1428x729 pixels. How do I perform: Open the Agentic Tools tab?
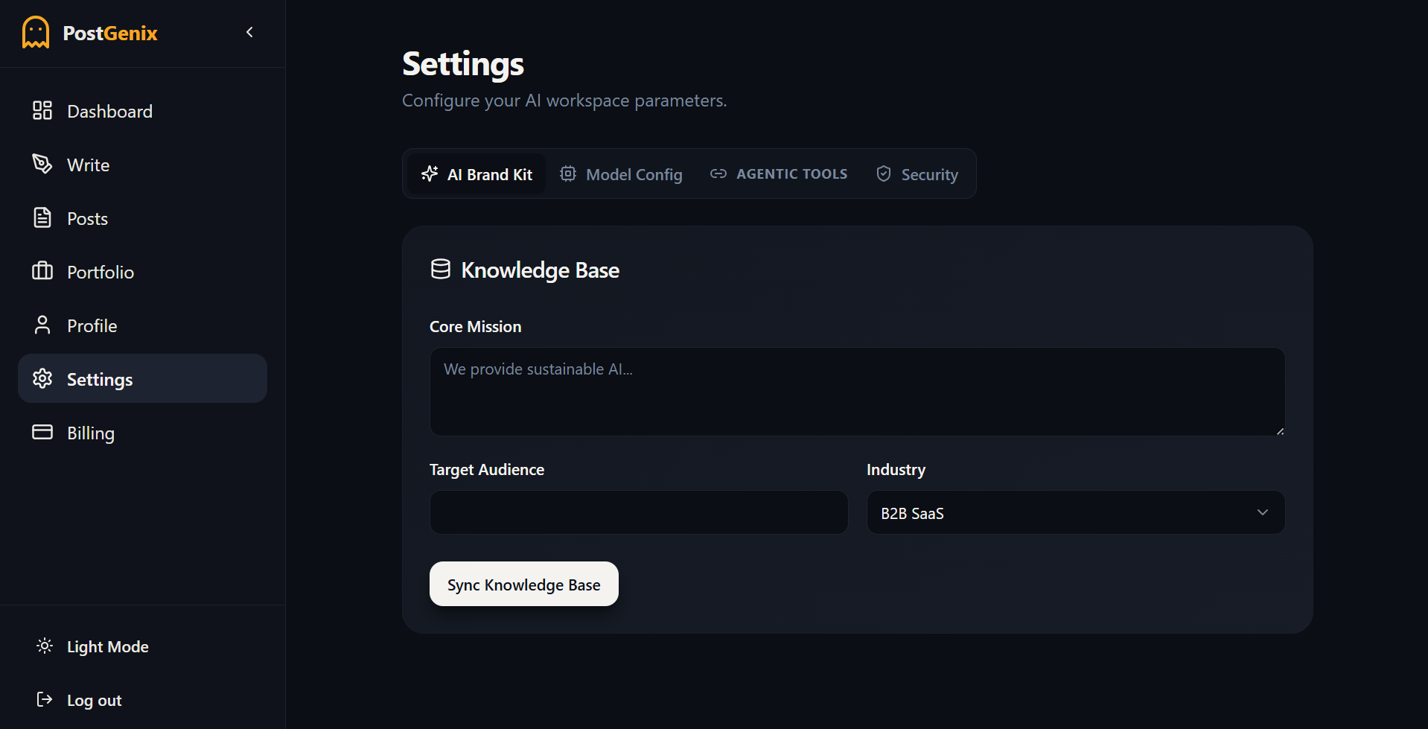coord(779,174)
